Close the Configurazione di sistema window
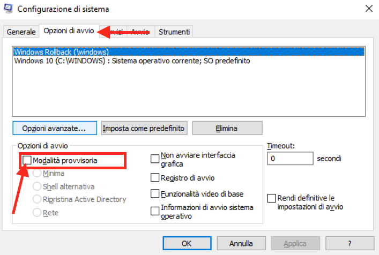379x255 pixels. coord(369,9)
